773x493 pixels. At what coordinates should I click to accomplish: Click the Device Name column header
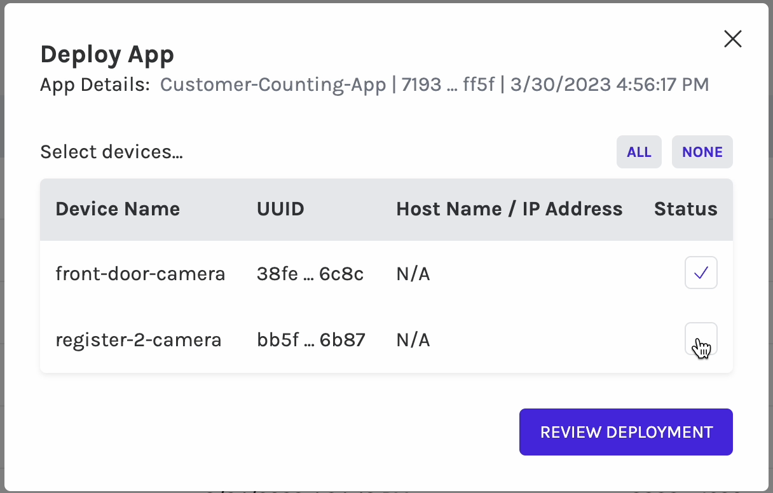point(118,210)
